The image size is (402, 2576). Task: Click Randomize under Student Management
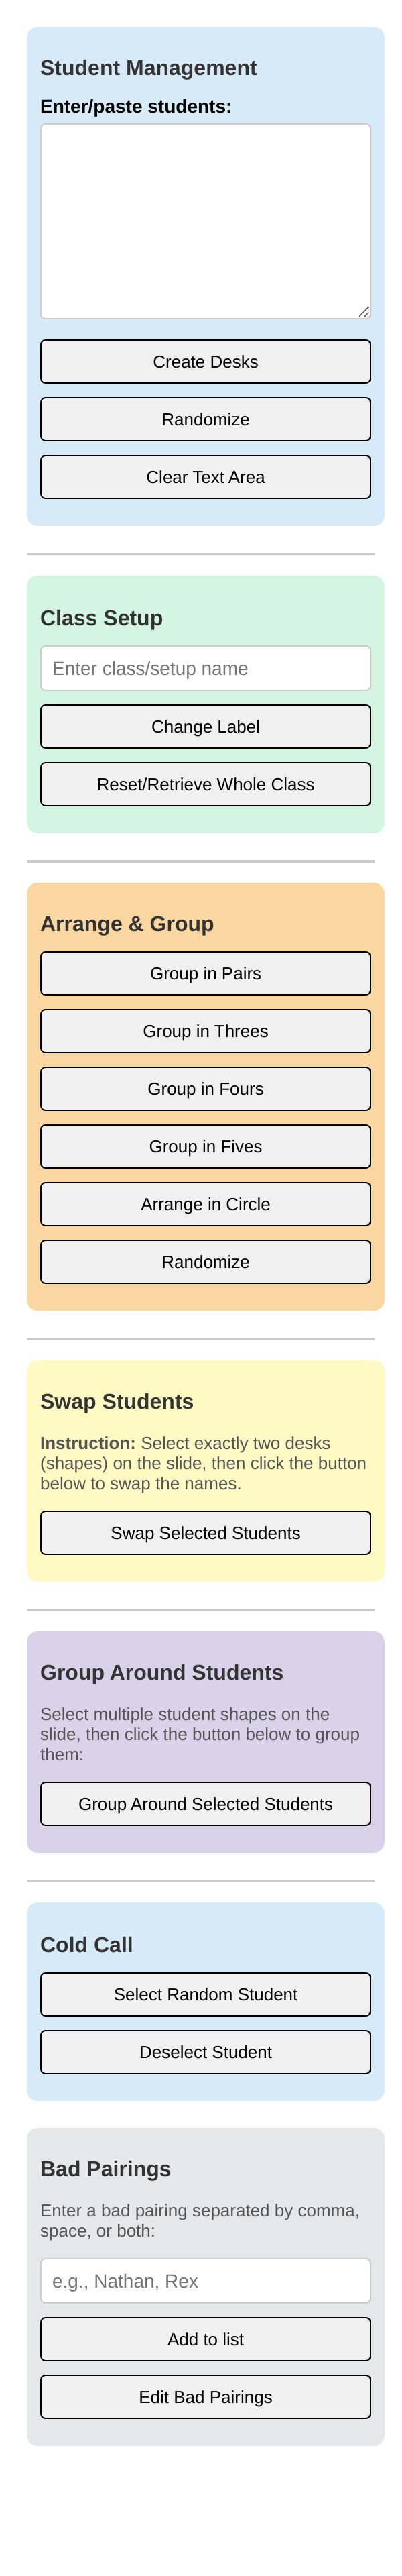[x=205, y=420]
